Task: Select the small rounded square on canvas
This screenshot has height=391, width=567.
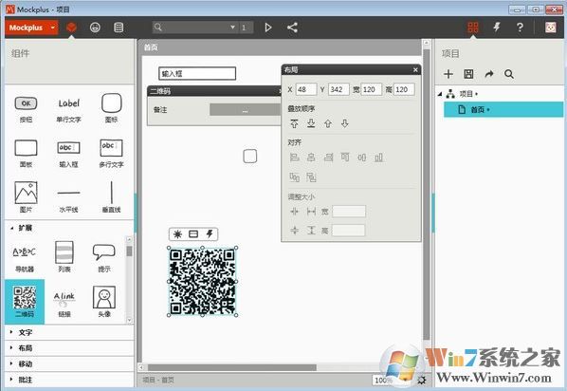Action: [250, 157]
